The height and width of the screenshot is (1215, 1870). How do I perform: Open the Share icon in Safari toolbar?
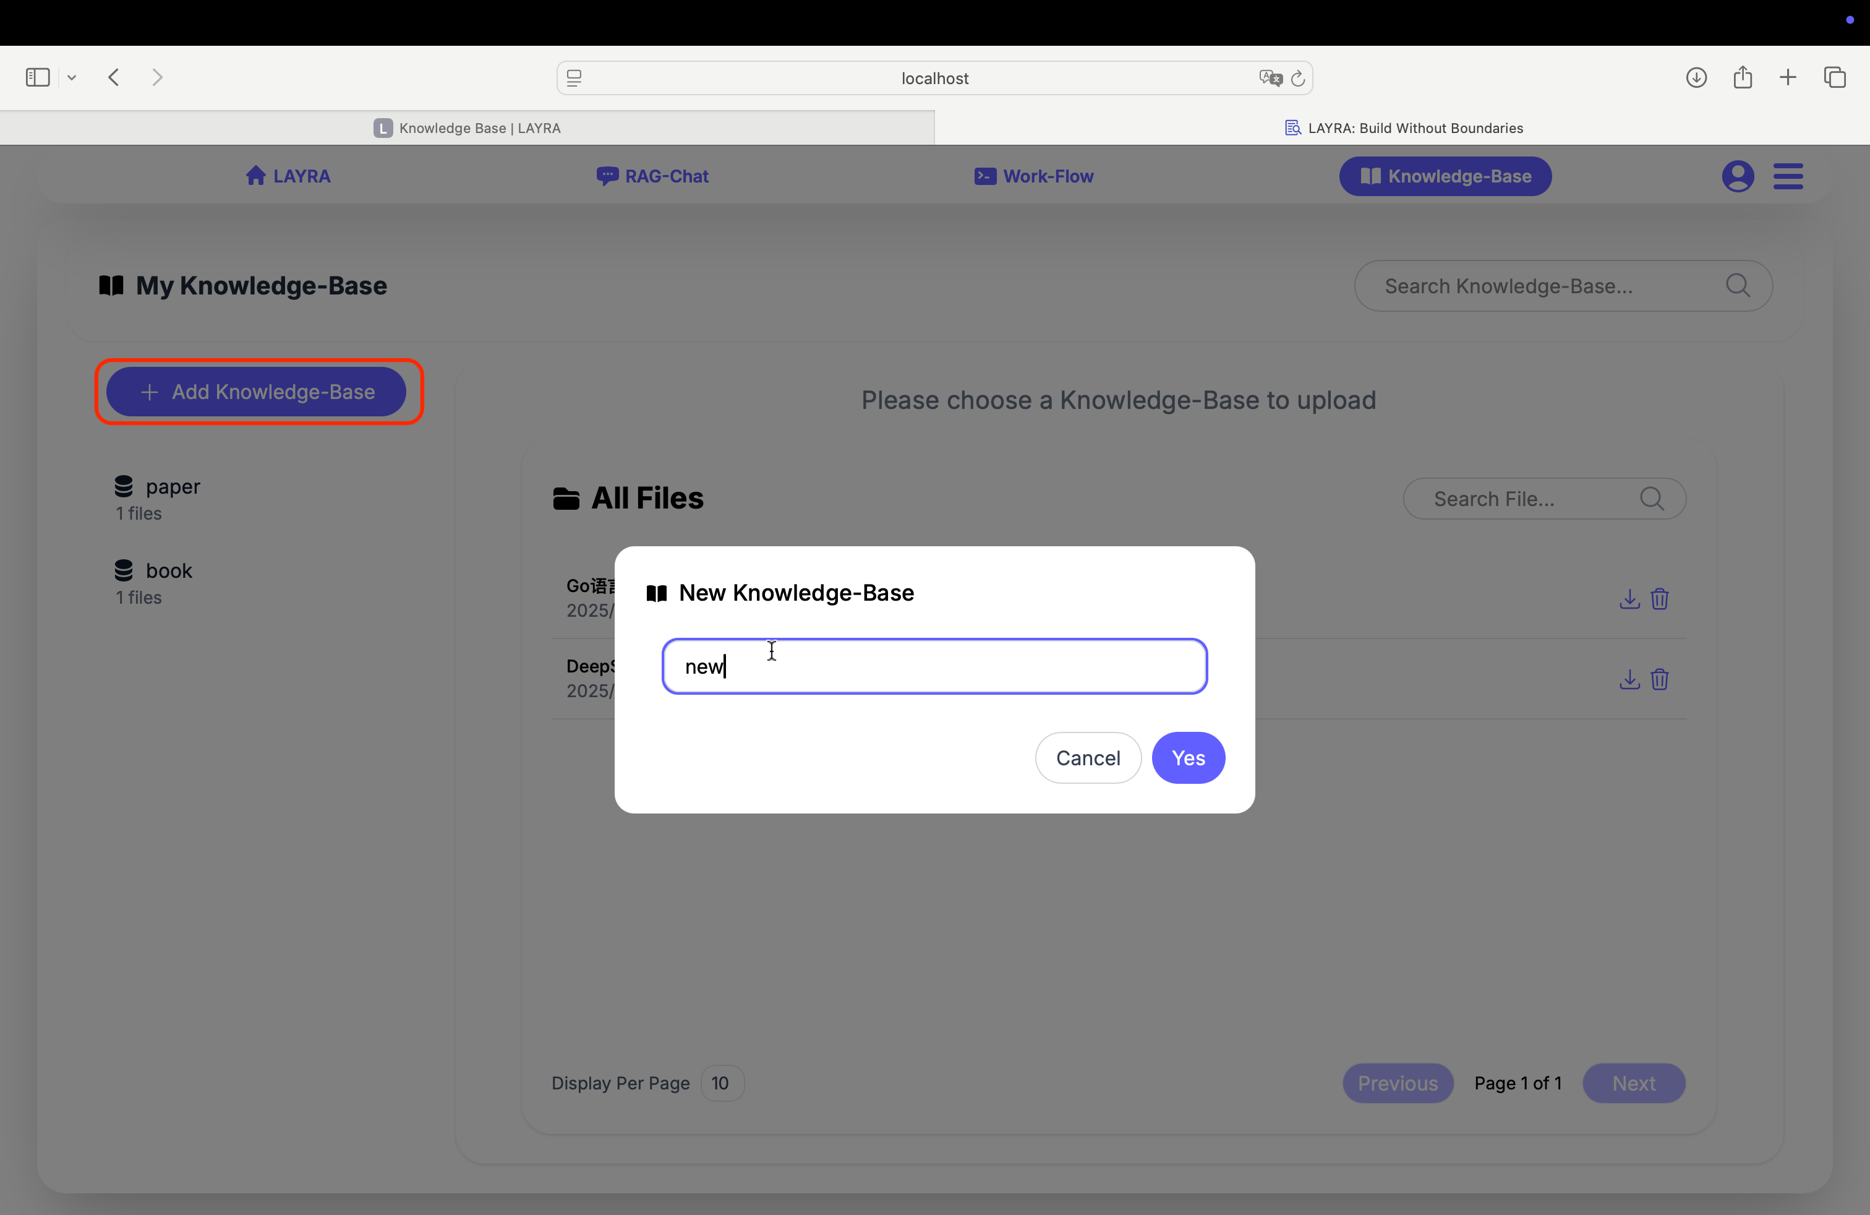pos(1743,77)
